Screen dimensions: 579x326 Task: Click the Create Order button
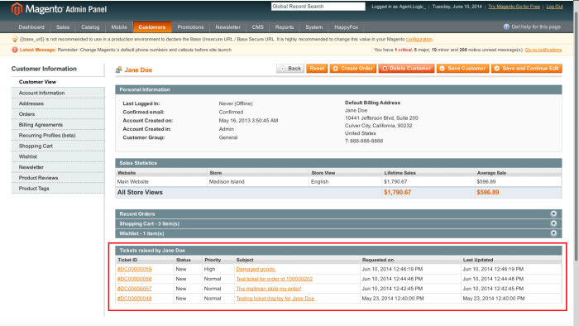(x=352, y=69)
